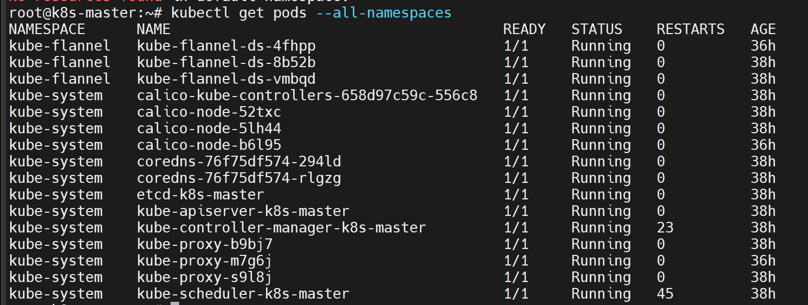
Task: Click the kube-flannel-ds-4fhpp pod name
Action: [226, 46]
